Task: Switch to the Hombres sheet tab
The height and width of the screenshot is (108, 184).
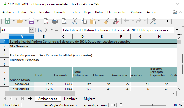Action: point(71,99)
